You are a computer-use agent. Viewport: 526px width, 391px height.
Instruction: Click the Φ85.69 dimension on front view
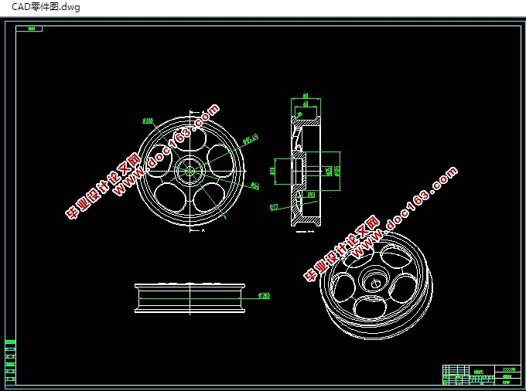pos(251,138)
